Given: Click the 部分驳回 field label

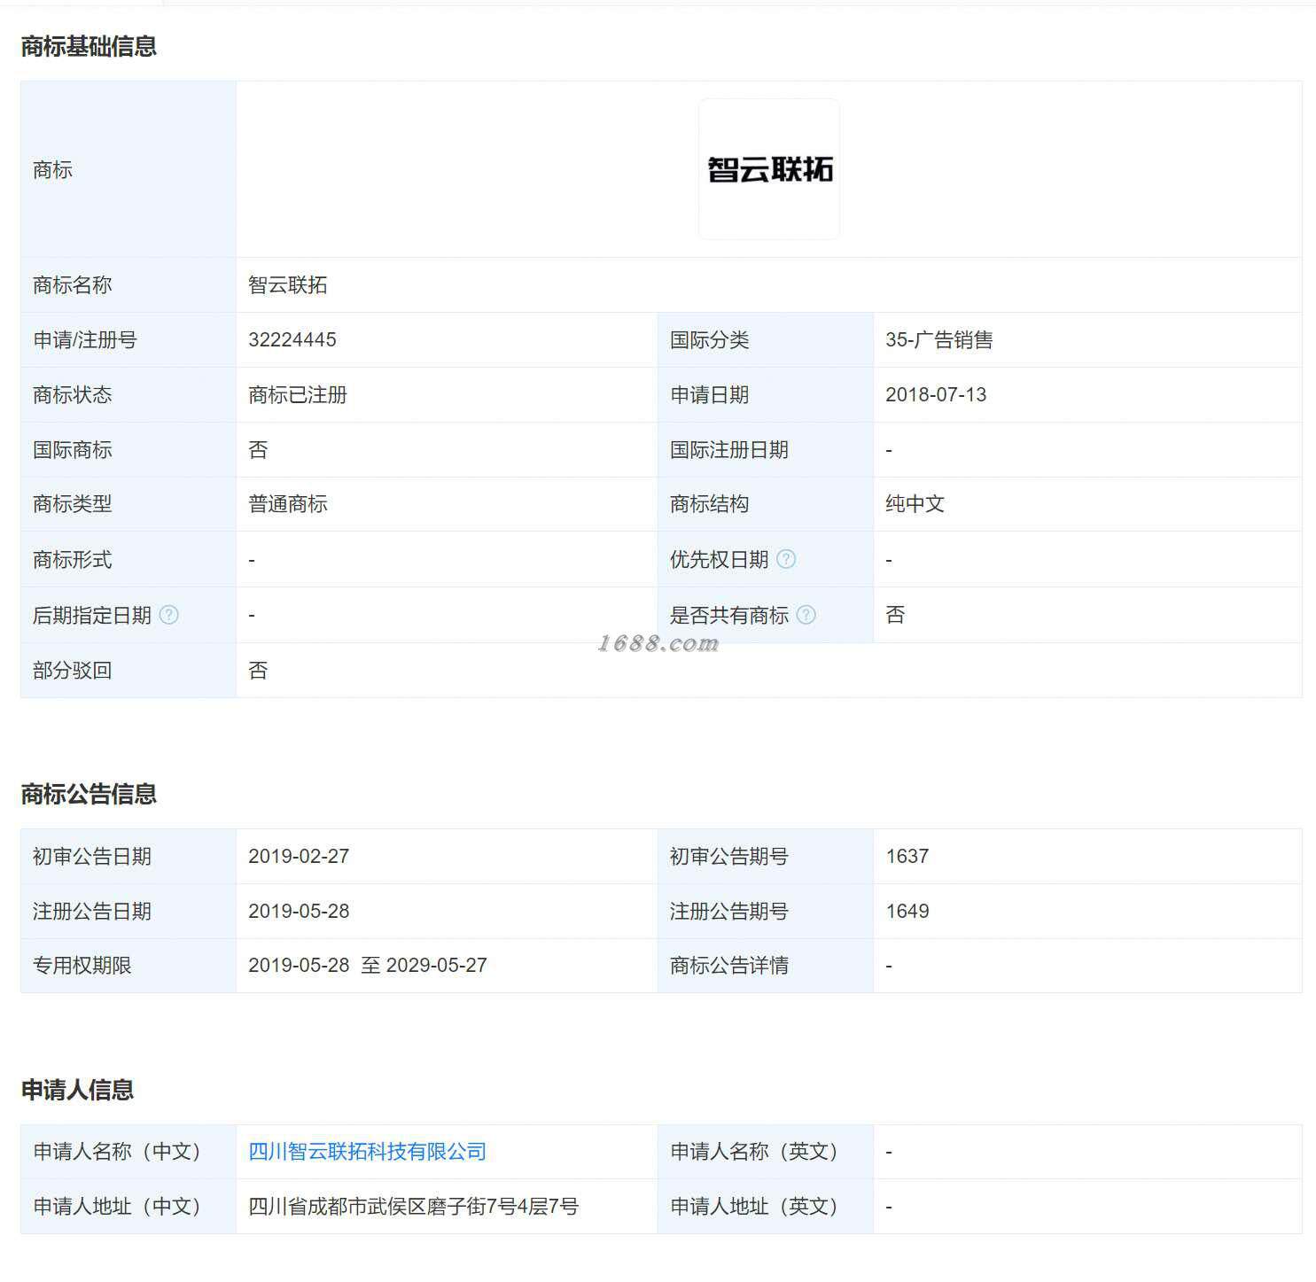Looking at the screenshot, I should (x=73, y=670).
